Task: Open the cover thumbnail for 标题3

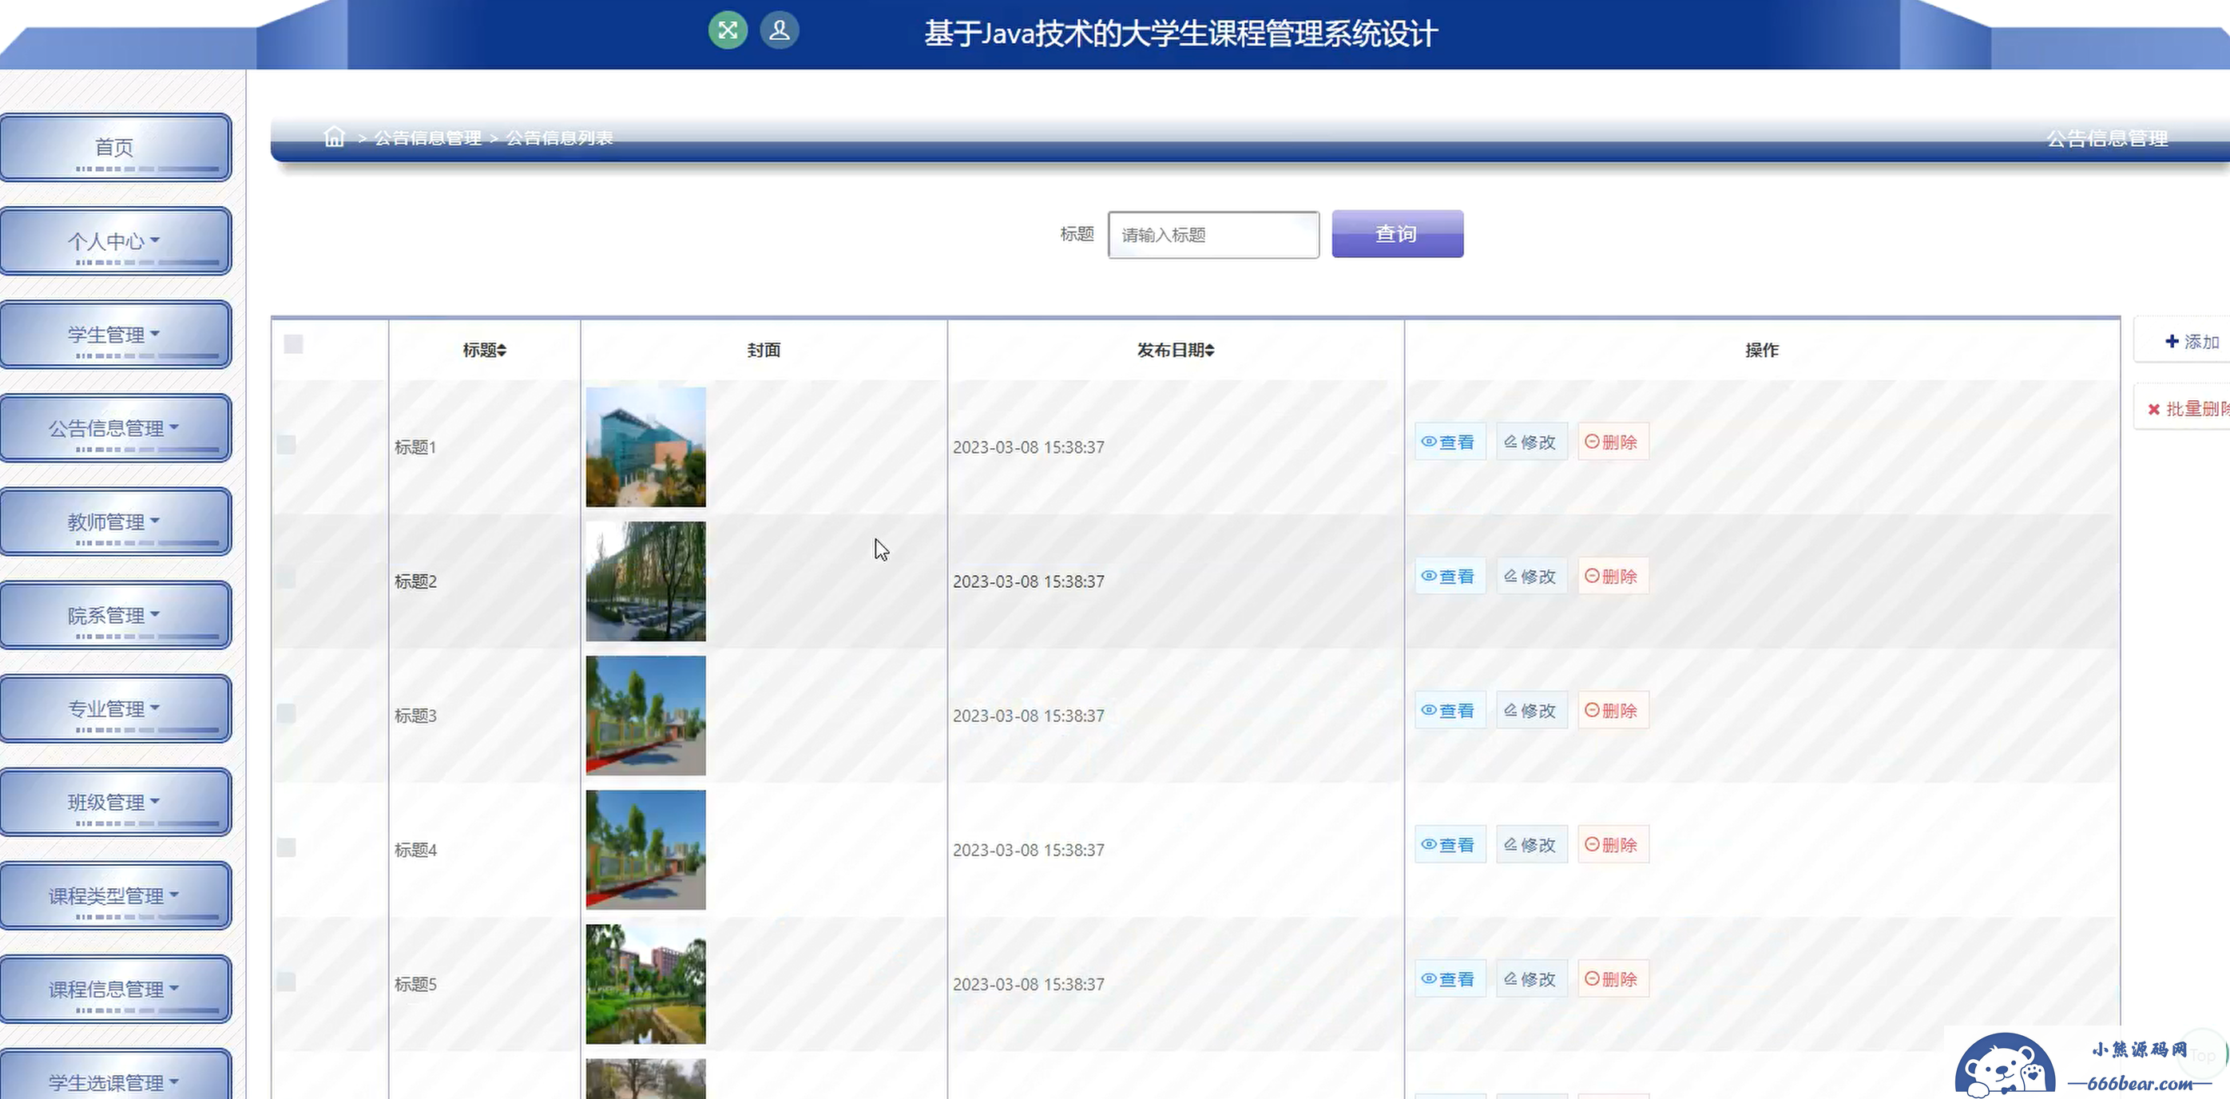Action: click(x=646, y=715)
